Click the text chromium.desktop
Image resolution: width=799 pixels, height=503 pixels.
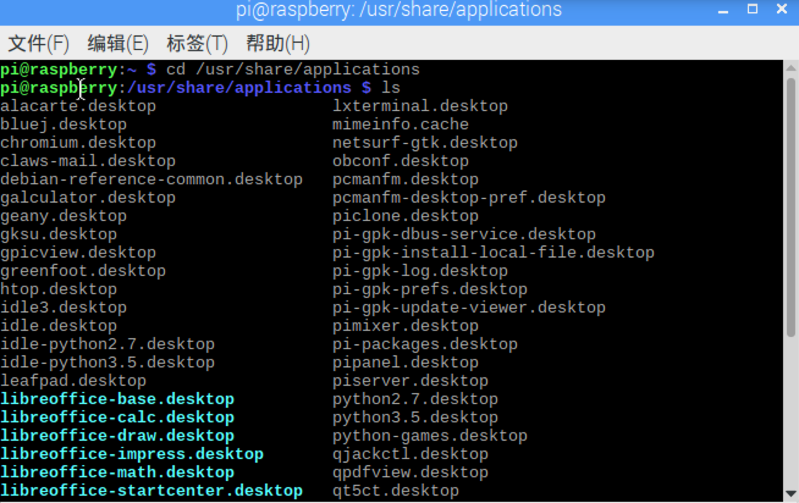(78, 143)
